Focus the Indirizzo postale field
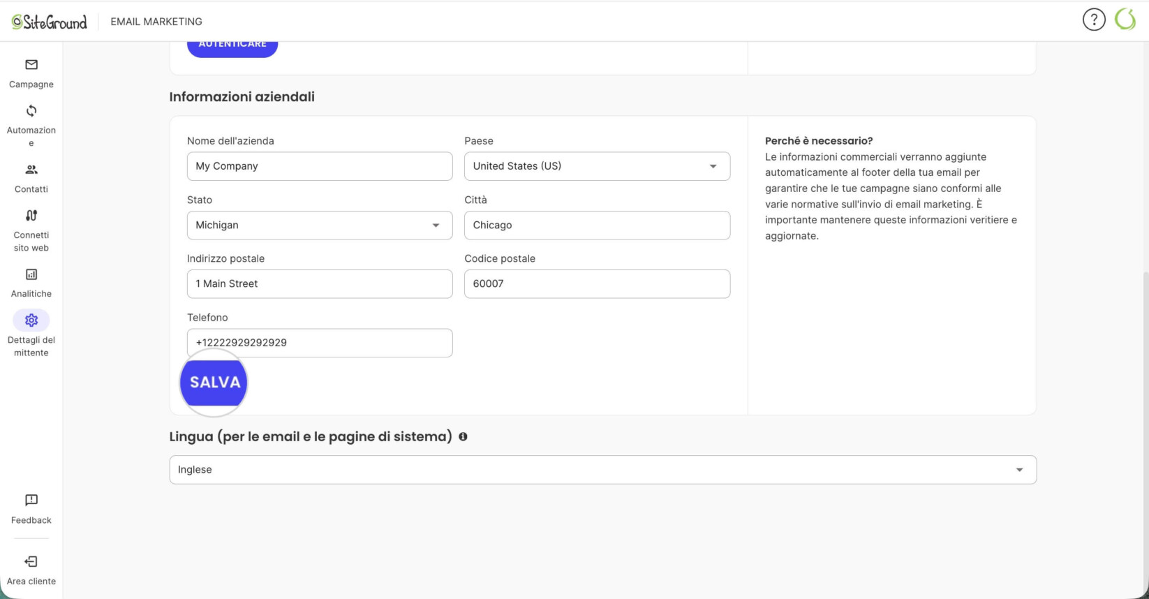 click(320, 284)
